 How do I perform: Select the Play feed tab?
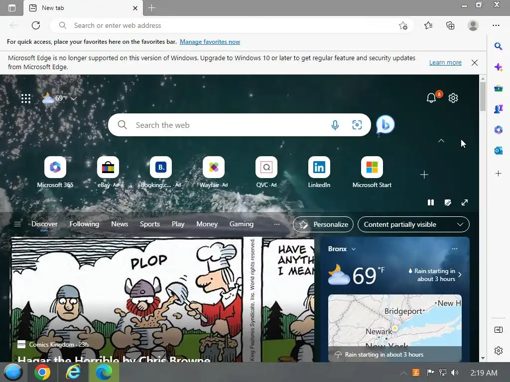click(178, 224)
